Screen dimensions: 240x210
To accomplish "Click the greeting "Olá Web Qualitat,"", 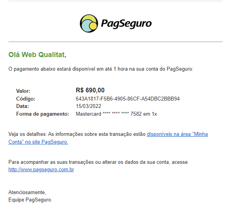I will point(37,55).
